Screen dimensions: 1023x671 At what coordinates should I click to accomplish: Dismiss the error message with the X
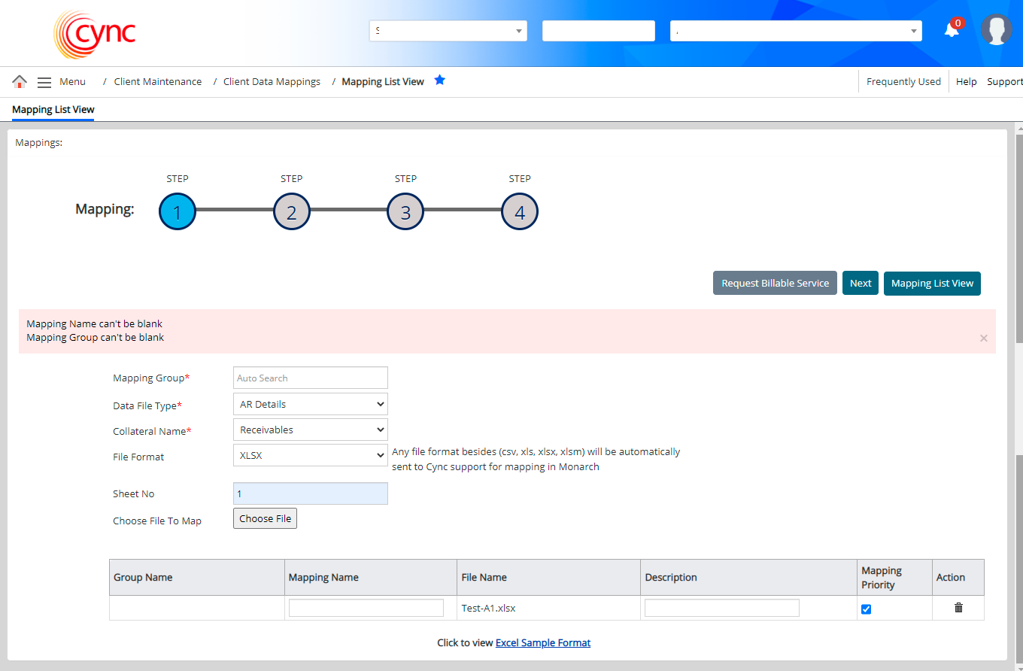(x=983, y=339)
